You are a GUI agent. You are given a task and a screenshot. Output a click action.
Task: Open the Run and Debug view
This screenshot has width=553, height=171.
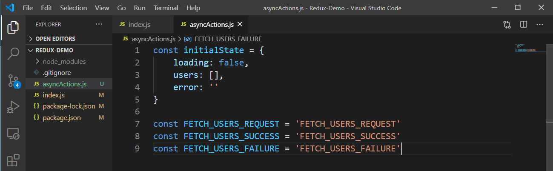tap(13, 107)
